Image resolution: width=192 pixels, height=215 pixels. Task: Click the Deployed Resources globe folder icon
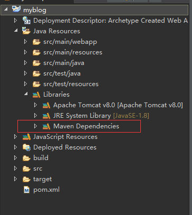click(26, 147)
